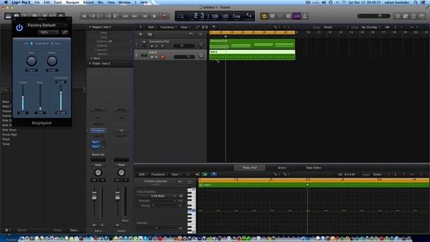Click the Klopfgeist instrument slot in channel strip

[98, 130]
